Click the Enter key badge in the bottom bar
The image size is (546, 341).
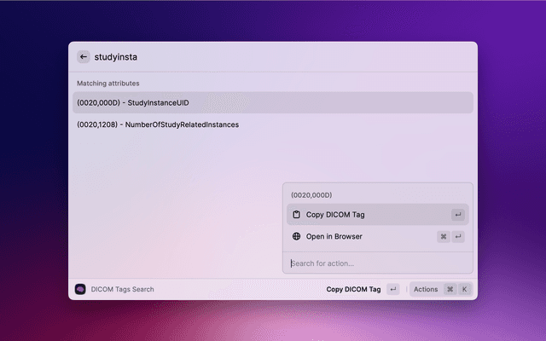[392, 289]
